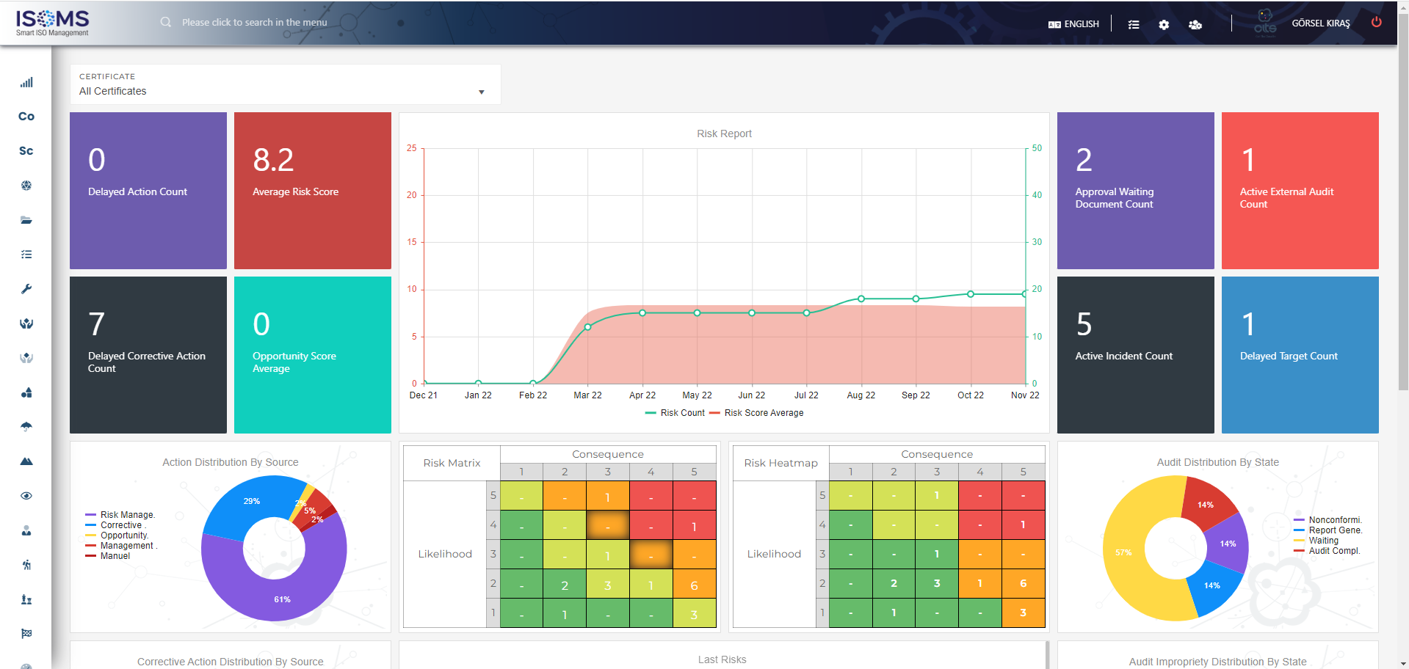Select the wrench tool icon in sidebar

(26, 288)
